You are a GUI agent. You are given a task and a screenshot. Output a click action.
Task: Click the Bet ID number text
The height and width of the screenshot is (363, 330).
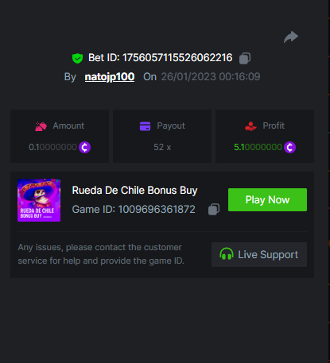click(x=177, y=58)
